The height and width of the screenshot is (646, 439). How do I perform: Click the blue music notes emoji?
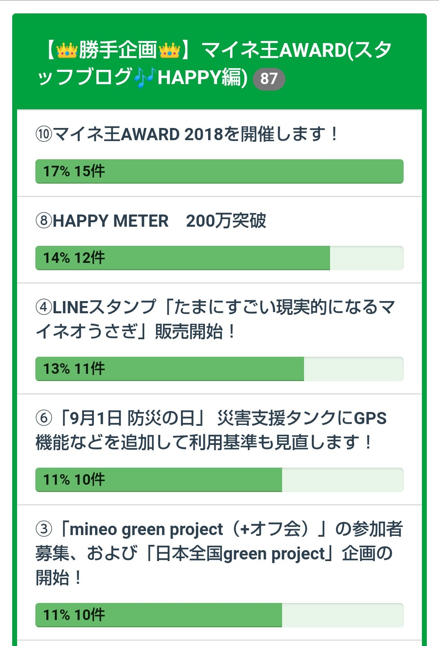145,78
